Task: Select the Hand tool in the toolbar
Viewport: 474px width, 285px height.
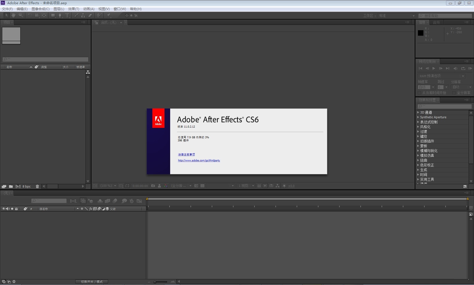Action: pos(13,15)
